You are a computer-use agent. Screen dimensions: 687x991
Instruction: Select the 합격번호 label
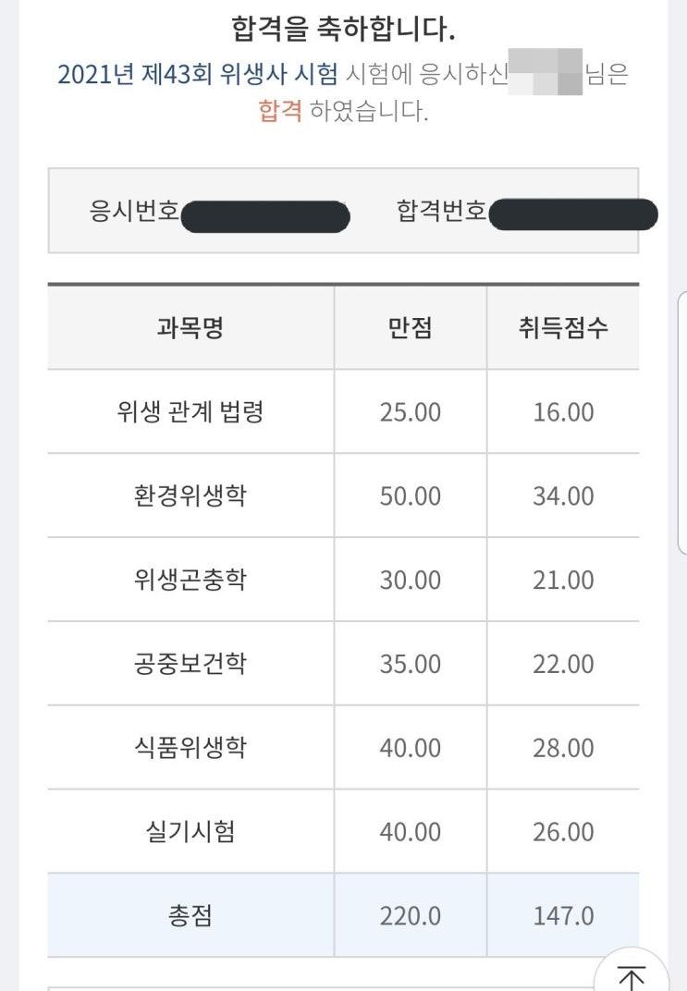click(441, 212)
